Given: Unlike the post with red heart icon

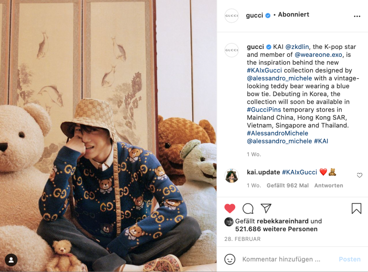Looking at the screenshot, I should [230, 208].
